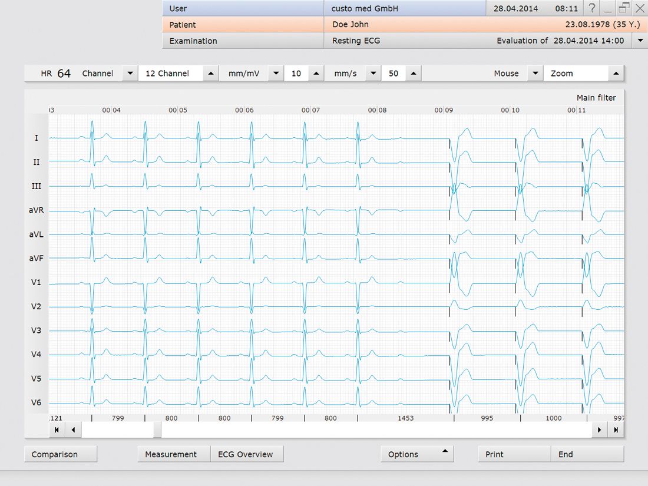Increase the mm/s paper speed
Viewport: 648px width, 486px height.
(x=414, y=74)
